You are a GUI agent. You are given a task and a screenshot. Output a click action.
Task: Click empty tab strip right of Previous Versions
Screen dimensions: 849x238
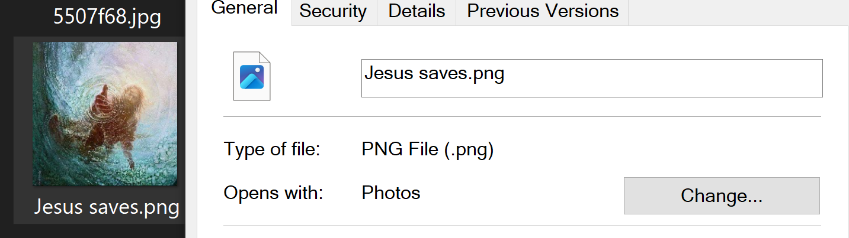click(x=738, y=12)
